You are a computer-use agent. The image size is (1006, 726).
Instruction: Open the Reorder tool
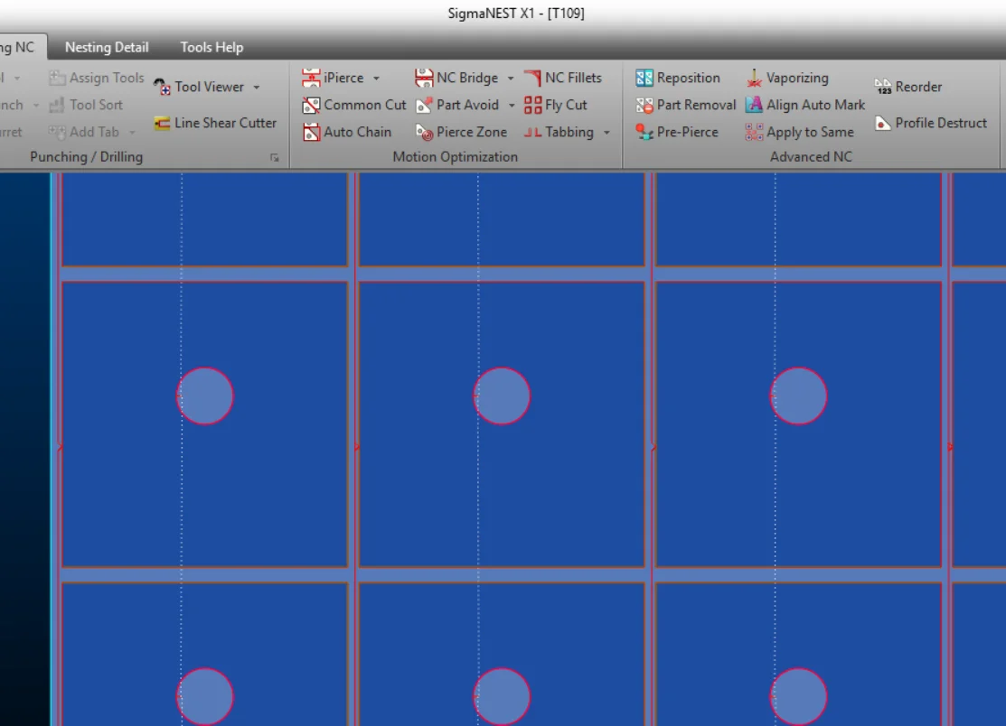tap(908, 87)
